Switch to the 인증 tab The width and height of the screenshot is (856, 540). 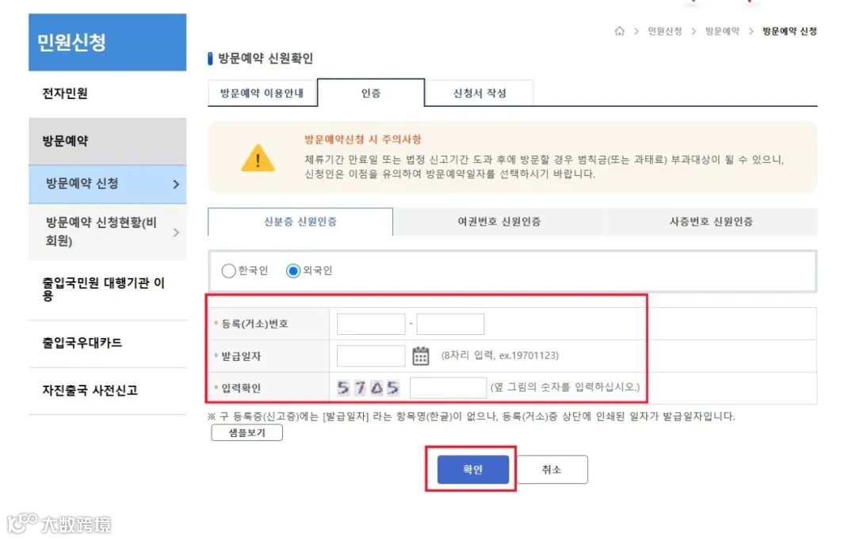371,93
